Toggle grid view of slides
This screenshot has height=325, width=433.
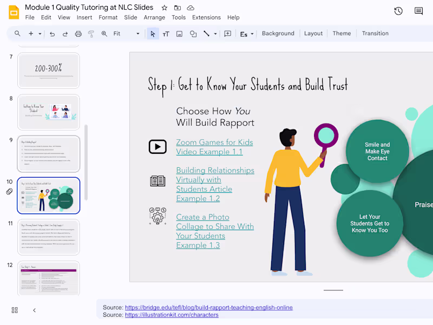[15, 310]
